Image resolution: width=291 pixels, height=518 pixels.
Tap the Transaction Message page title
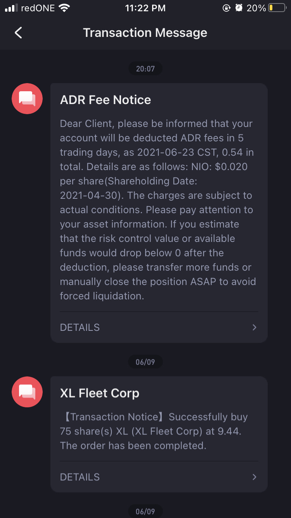(x=145, y=33)
